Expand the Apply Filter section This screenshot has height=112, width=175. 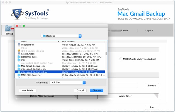point(128,96)
